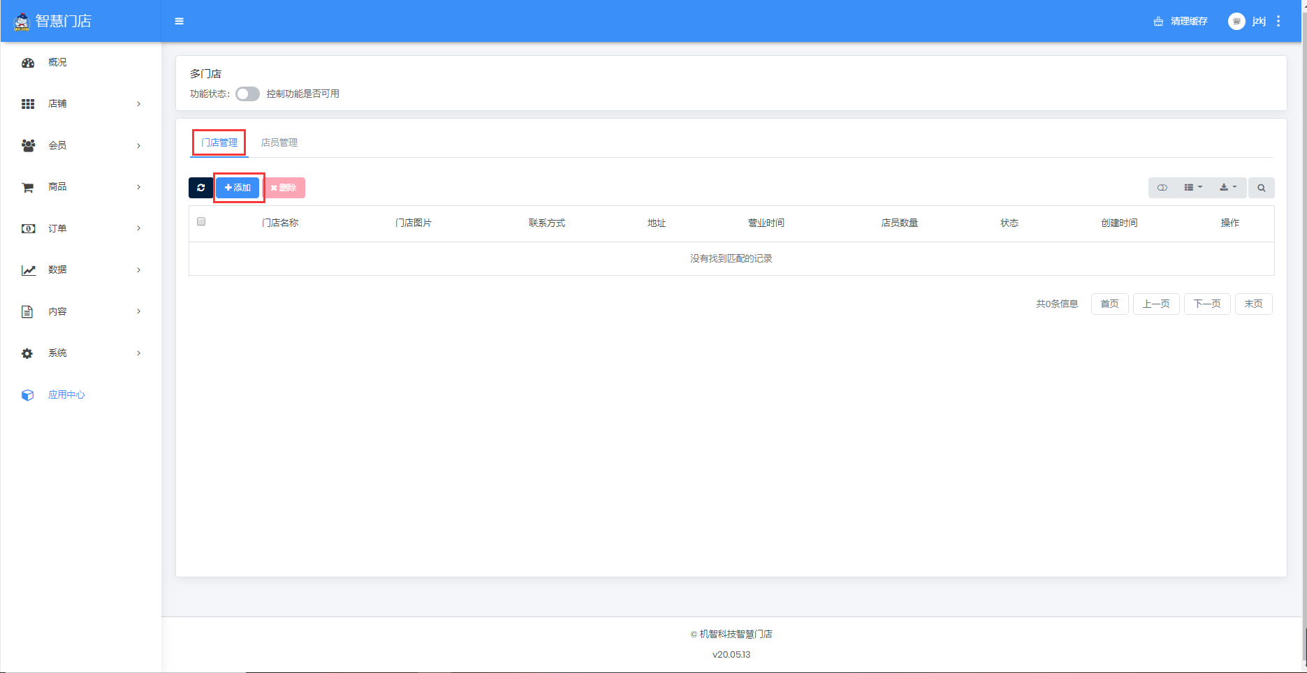Screen dimensions: 1307x673
Task: Click the 没有找到匹配的记录 message
Action: point(731,258)
